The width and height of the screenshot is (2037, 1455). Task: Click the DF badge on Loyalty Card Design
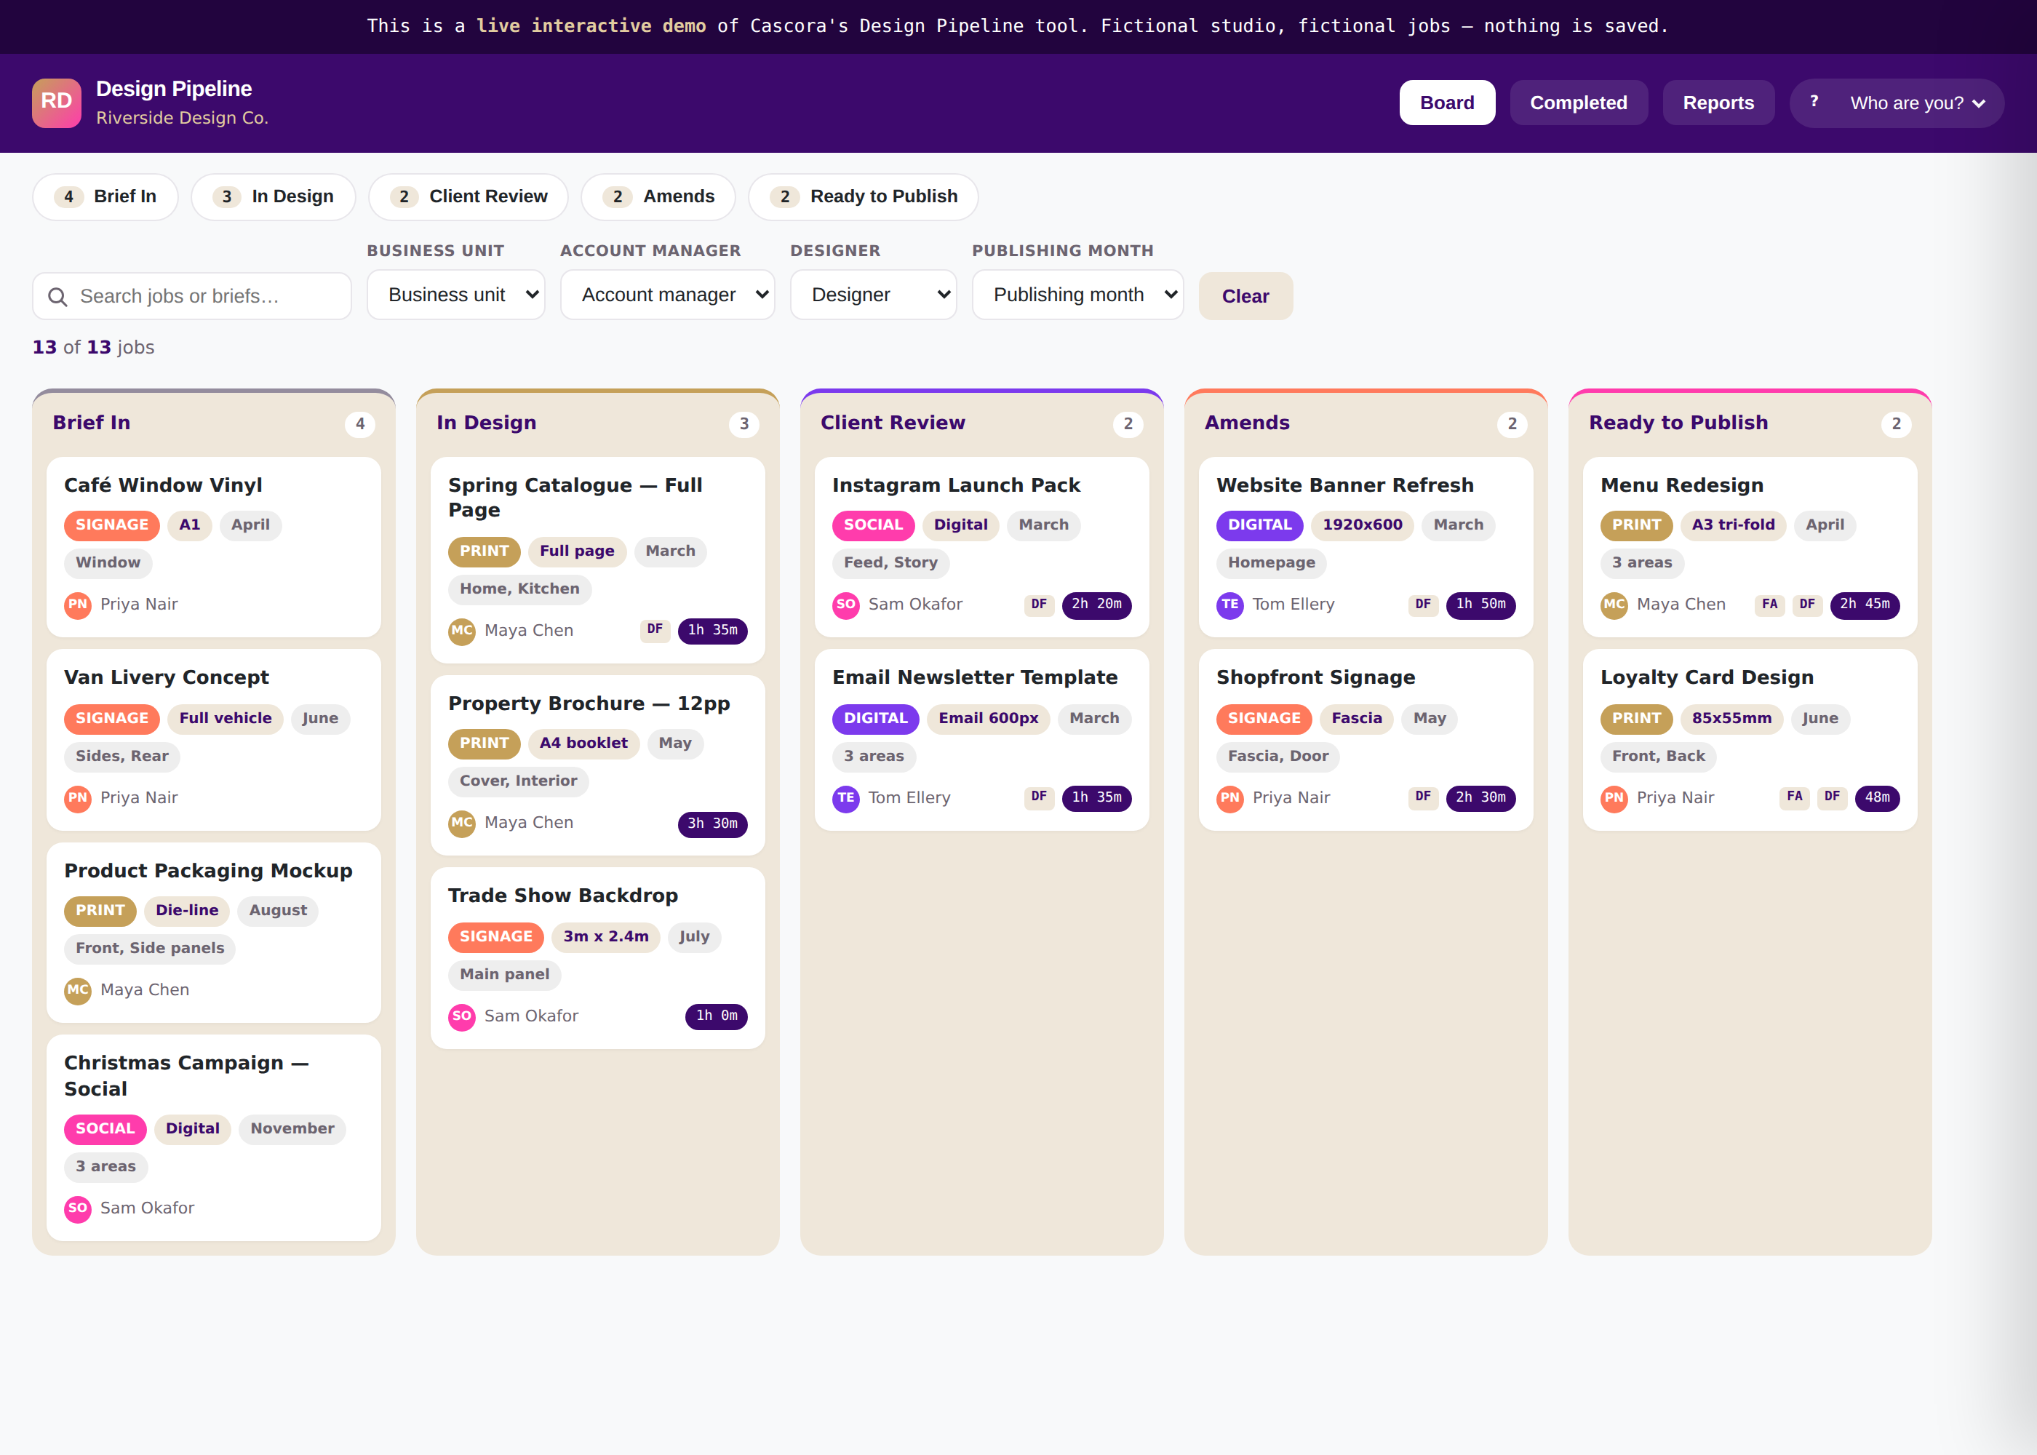[1832, 797]
